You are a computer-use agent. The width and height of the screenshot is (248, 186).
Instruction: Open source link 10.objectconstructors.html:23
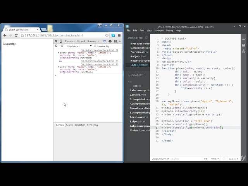100,61
